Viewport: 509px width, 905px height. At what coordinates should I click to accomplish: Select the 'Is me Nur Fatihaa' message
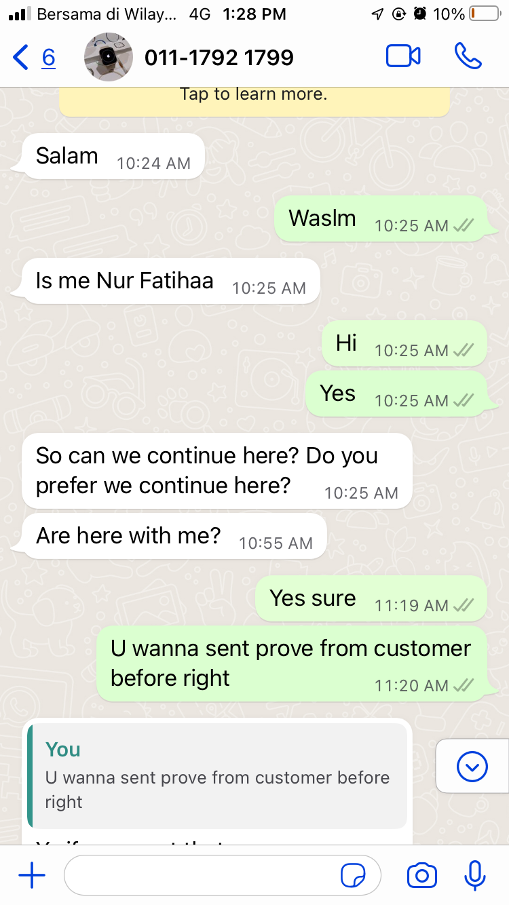[x=170, y=281]
